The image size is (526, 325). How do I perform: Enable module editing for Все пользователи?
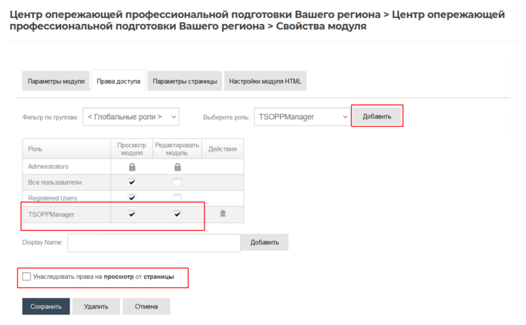coord(177,182)
